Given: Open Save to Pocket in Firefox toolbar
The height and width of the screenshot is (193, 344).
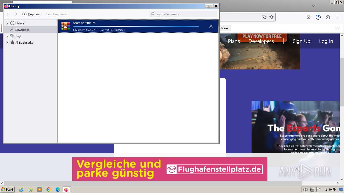Looking at the screenshot, I should click(x=309, y=17).
